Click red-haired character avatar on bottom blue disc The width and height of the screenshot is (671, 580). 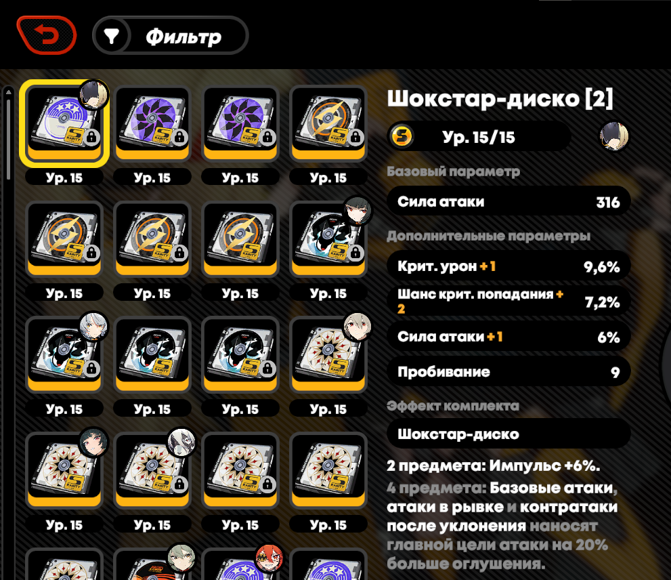(269, 558)
